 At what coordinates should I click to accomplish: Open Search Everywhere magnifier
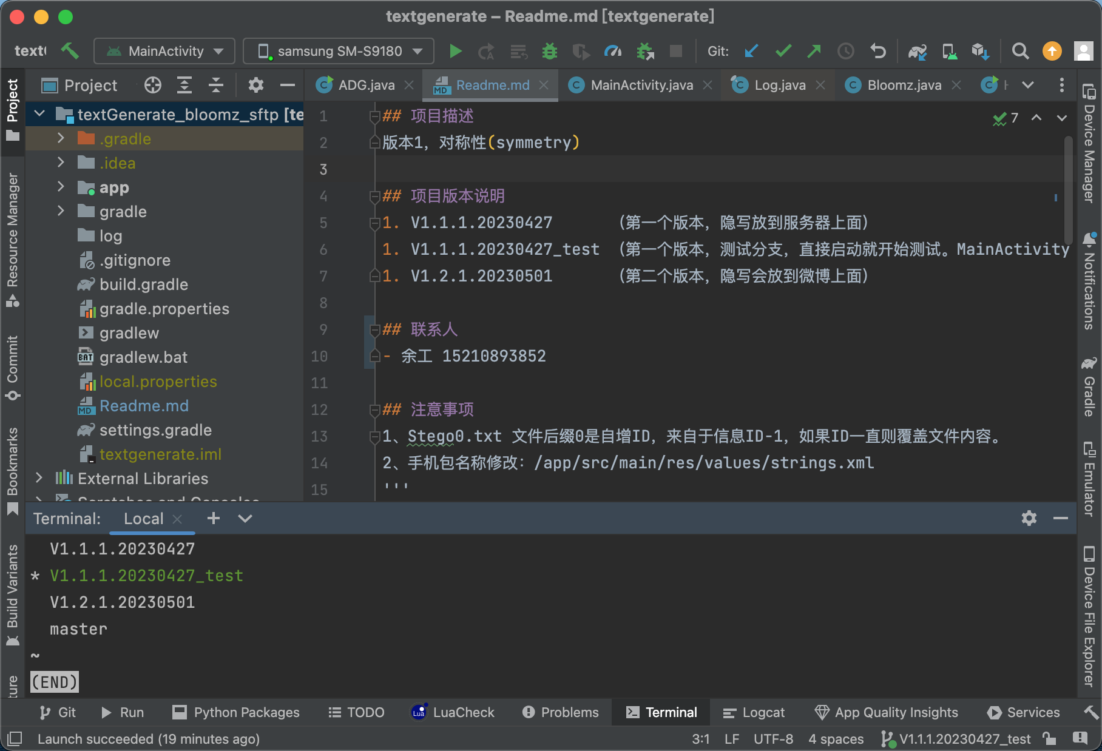pyautogui.click(x=1021, y=52)
